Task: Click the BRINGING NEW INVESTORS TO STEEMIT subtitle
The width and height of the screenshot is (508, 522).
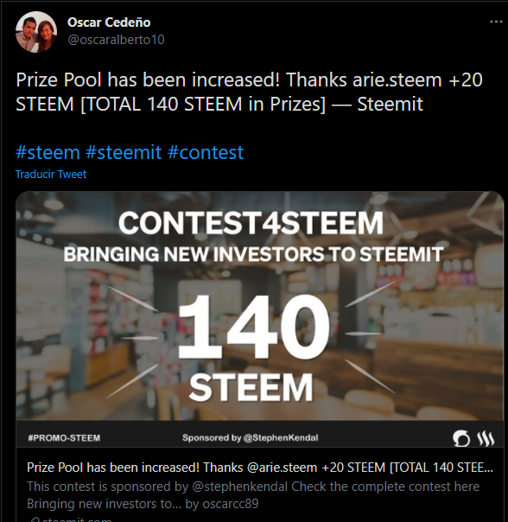Action: [x=253, y=254]
